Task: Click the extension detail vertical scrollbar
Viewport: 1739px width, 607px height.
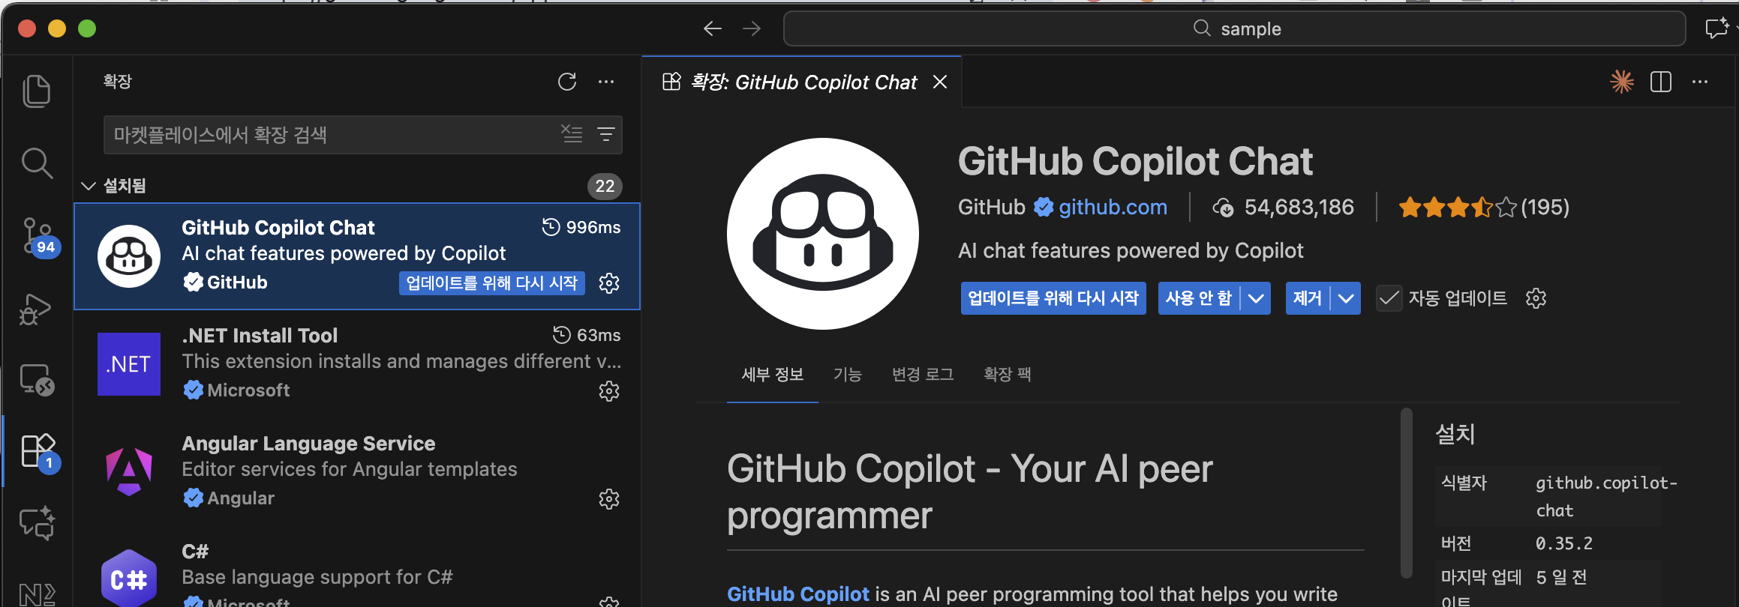Action: pyautogui.click(x=1407, y=493)
